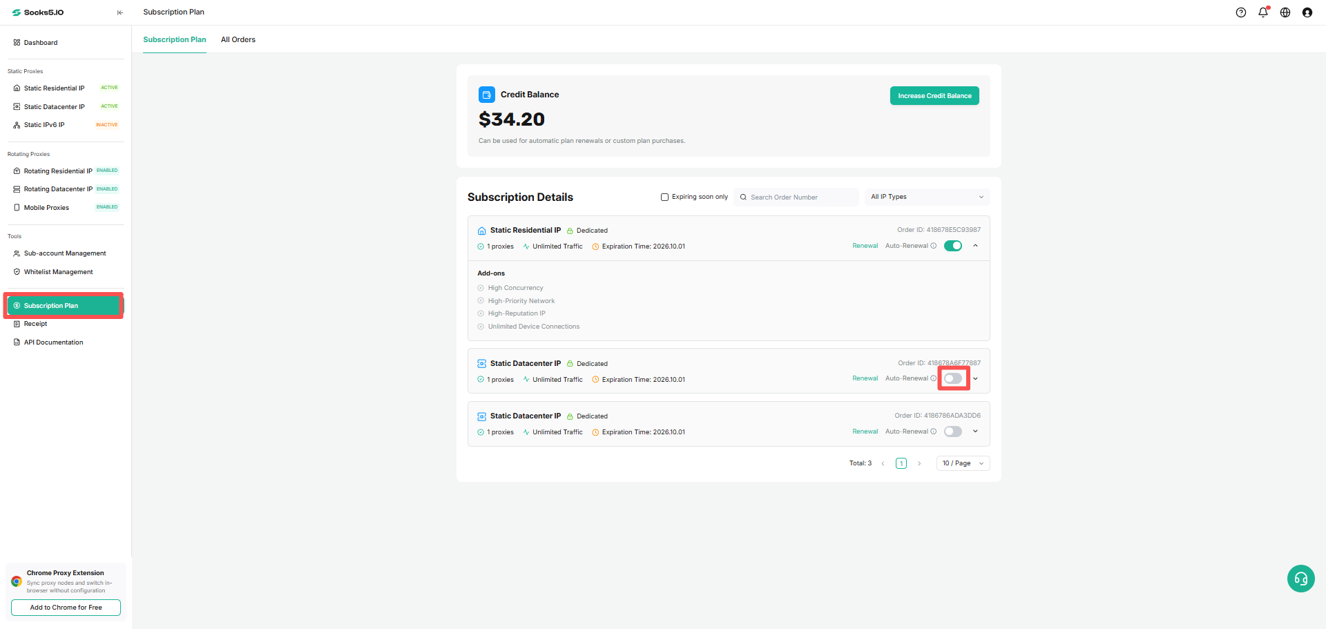Click the Socks5.IO logo
Screen dimensions: 1326x629
coord(38,12)
